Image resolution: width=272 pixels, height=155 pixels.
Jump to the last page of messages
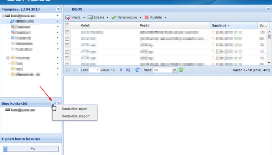pos(128,70)
